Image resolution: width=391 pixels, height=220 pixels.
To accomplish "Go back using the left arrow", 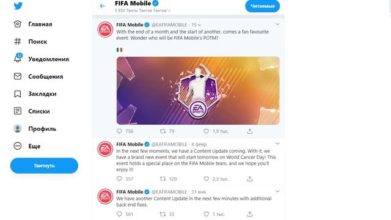I will pos(102,6).
